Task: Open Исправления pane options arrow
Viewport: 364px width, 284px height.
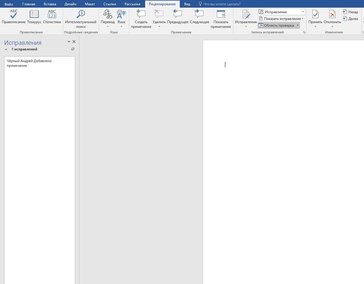Action: pyautogui.click(x=69, y=42)
